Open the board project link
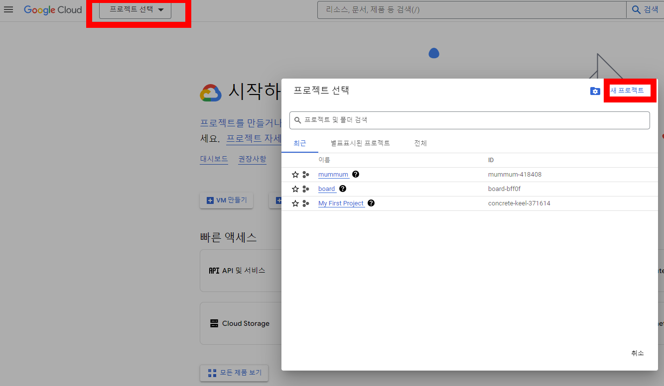The height and width of the screenshot is (386, 664). [x=327, y=189]
